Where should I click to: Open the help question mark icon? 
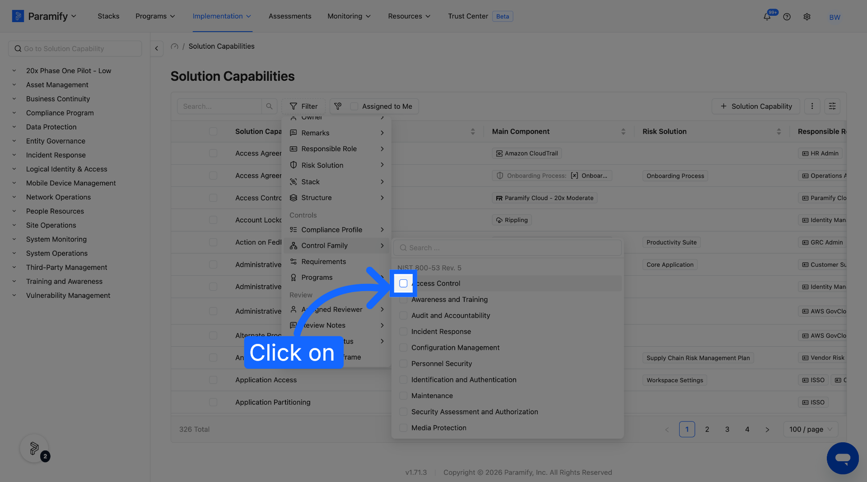(787, 17)
